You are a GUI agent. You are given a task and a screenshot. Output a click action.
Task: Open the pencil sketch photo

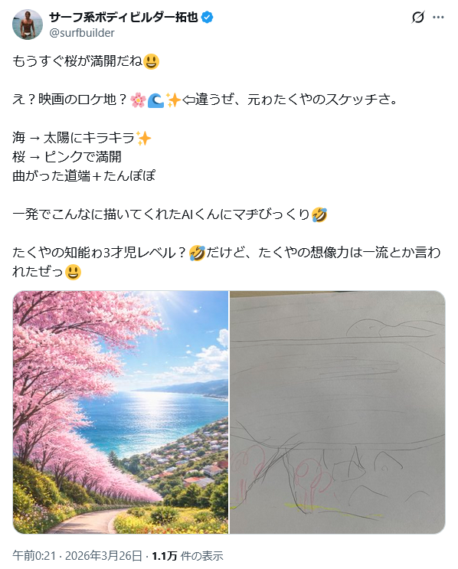(338, 412)
